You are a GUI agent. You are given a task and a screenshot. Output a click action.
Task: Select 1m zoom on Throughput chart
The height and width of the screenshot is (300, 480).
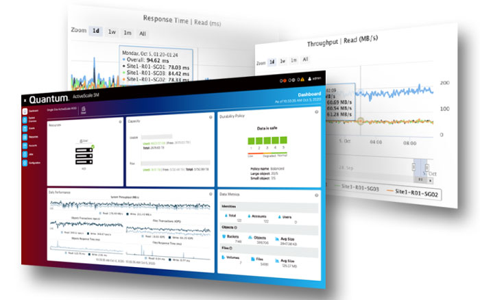(x=293, y=60)
